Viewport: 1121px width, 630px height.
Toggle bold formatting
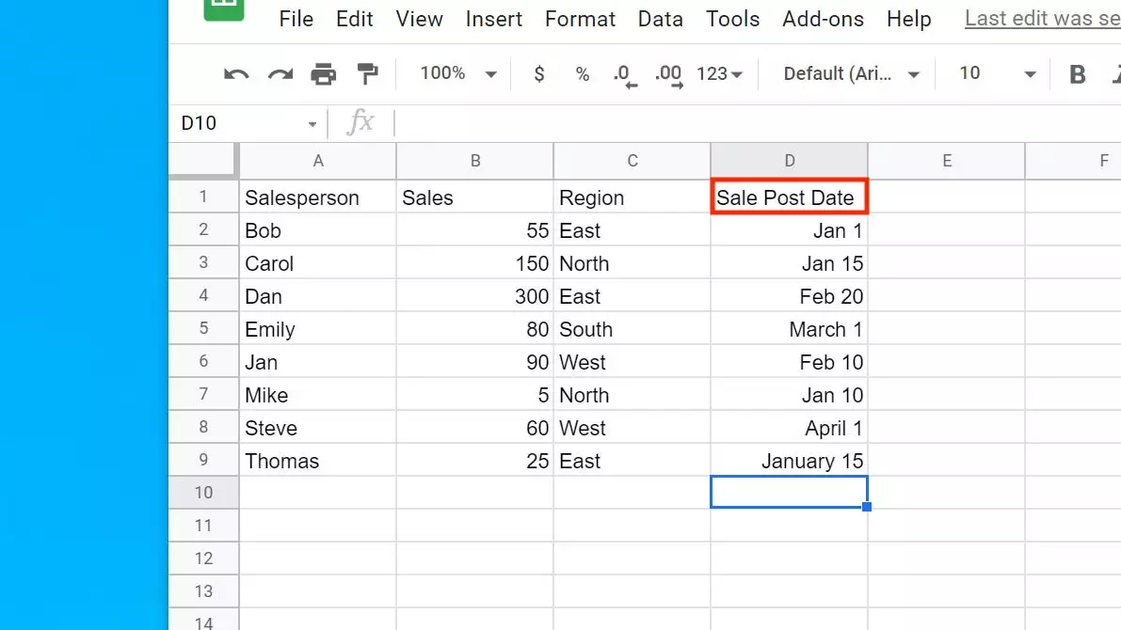pyautogui.click(x=1078, y=74)
